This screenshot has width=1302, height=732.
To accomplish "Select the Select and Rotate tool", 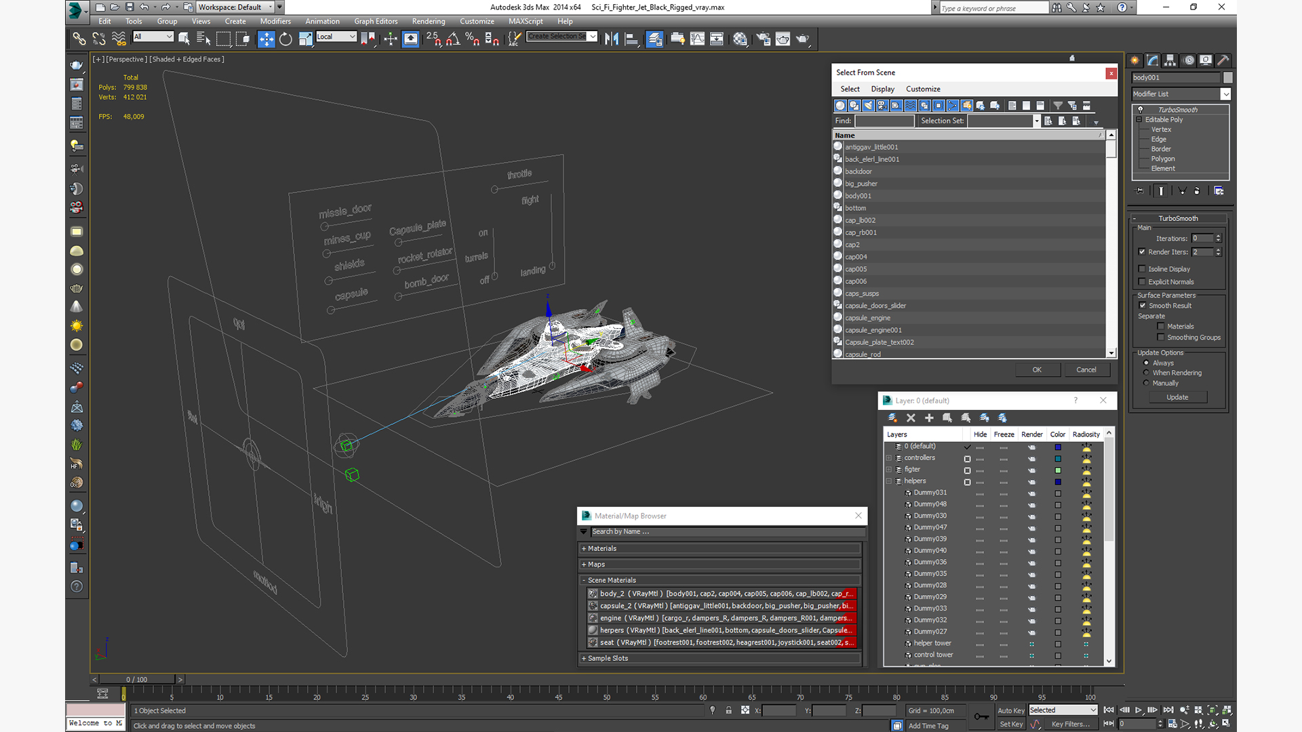I will click(x=285, y=39).
